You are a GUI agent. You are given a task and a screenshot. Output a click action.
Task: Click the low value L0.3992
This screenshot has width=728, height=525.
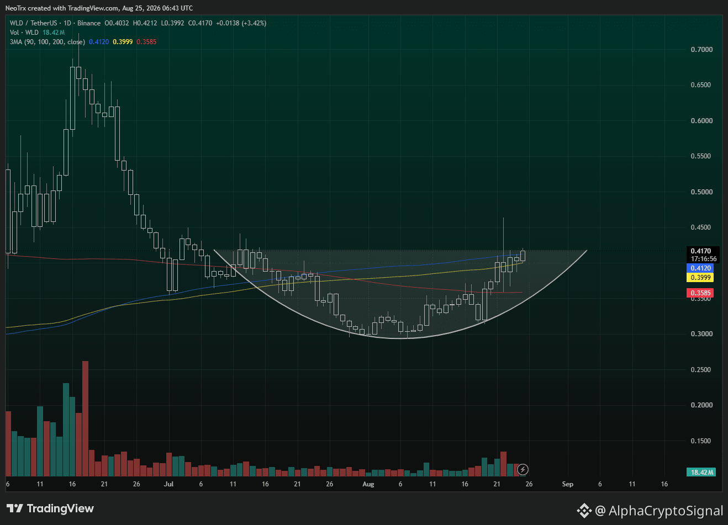tap(172, 23)
